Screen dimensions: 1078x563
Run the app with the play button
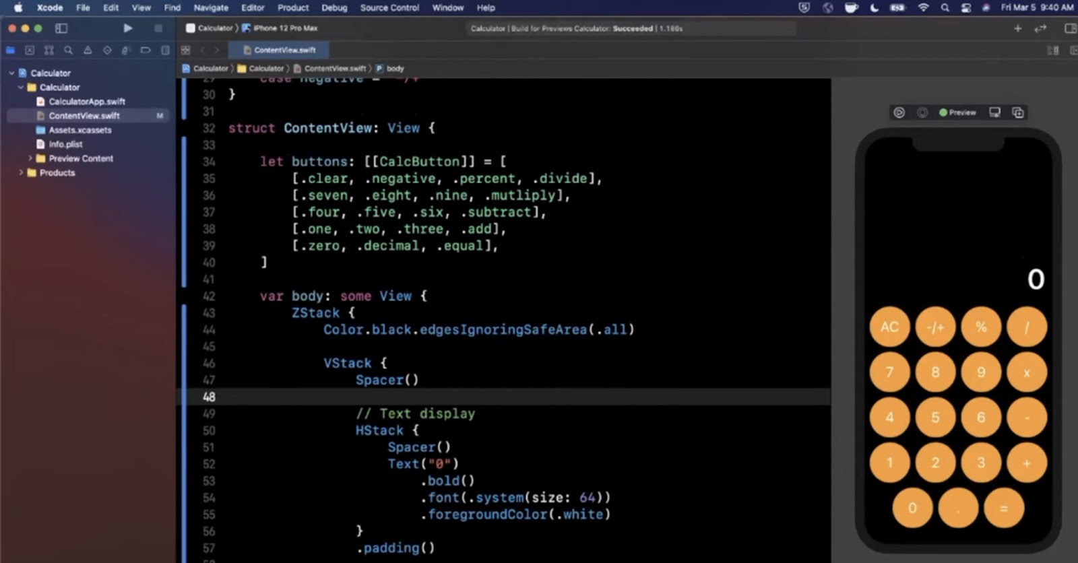[x=128, y=28]
